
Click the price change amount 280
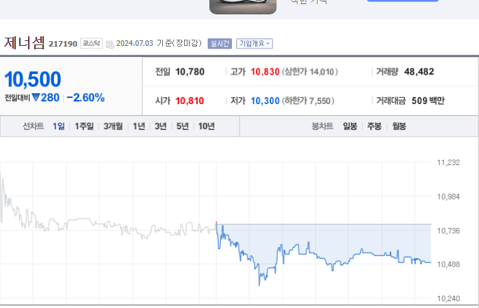click(50, 98)
